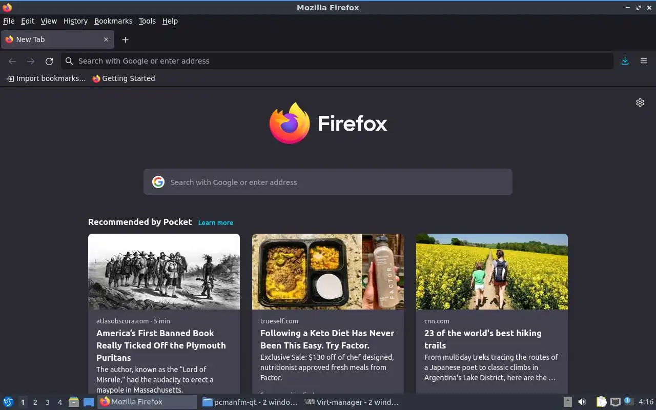Open the Getting Started bookmark

[x=124, y=78]
